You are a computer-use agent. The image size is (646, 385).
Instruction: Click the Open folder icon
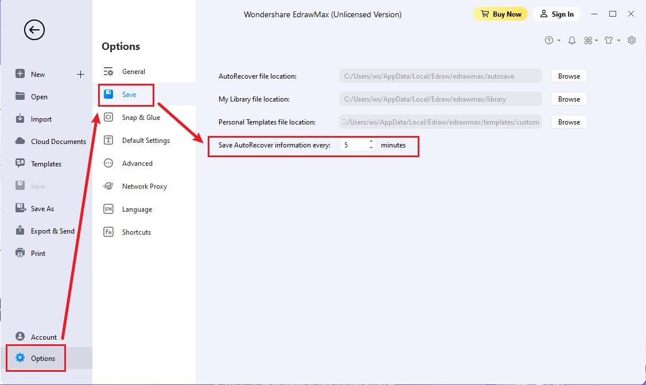(x=20, y=96)
